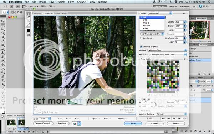Select the Move tool in Photoshop toolbox
The width and height of the screenshot is (214, 134).
click(x=3, y=21)
